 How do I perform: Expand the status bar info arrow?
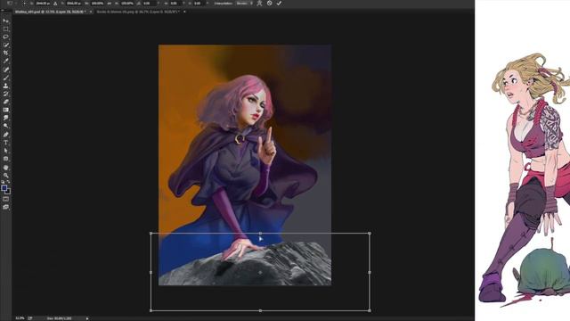(x=87, y=318)
